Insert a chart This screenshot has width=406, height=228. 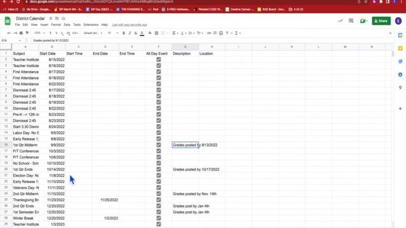221,33
